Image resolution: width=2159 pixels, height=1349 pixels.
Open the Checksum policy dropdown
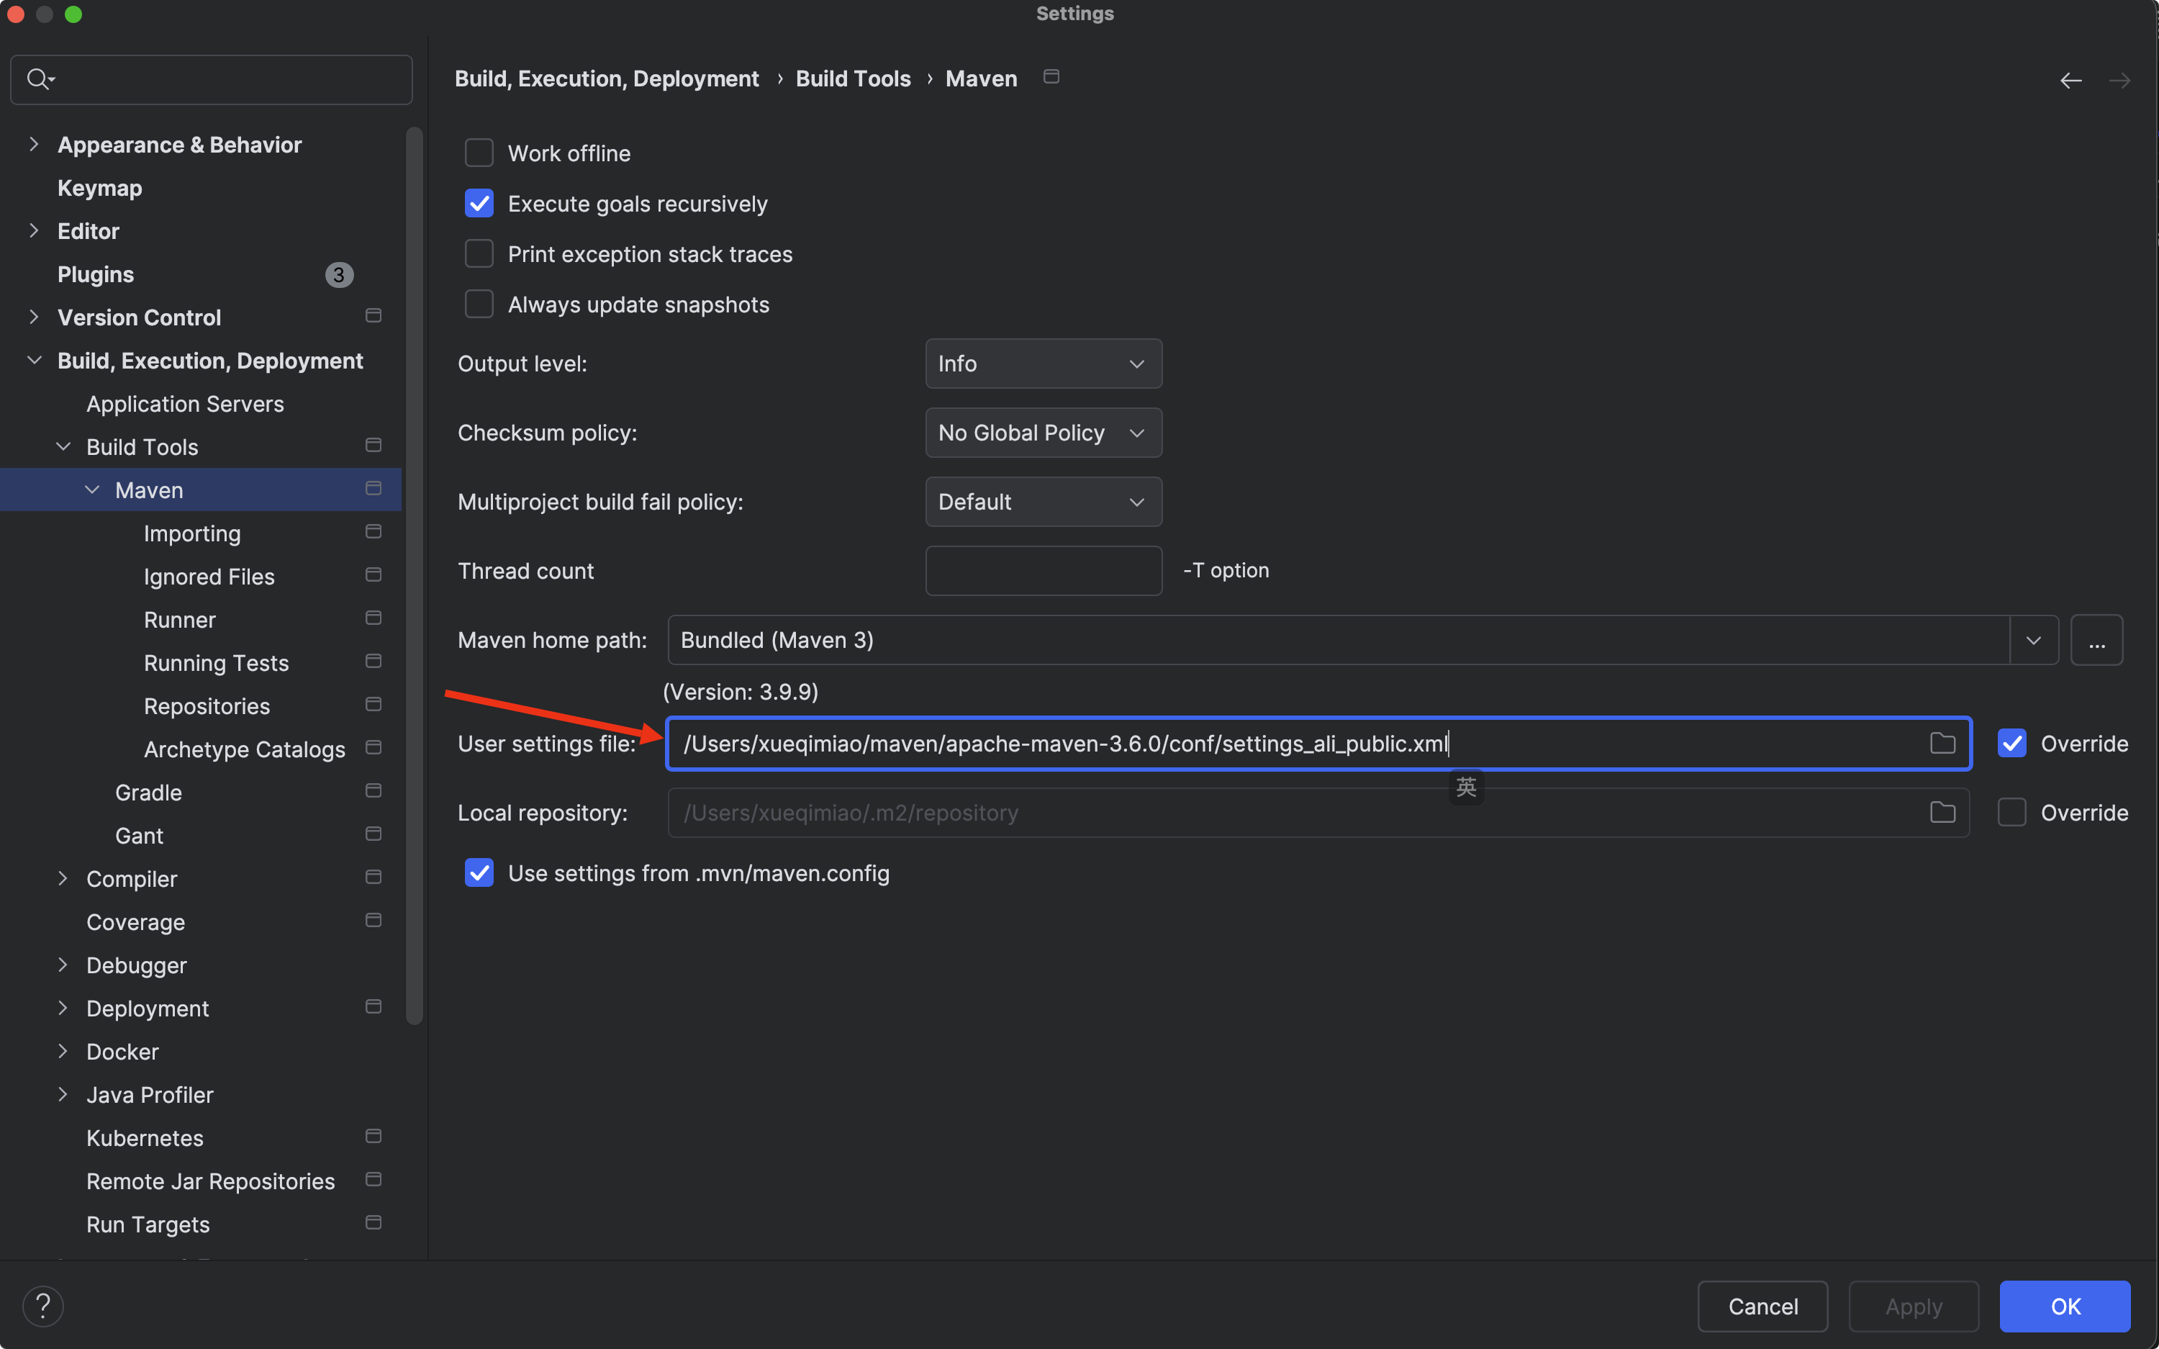click(x=1043, y=433)
